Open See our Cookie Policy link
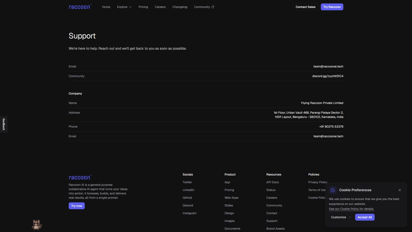 [351, 209]
